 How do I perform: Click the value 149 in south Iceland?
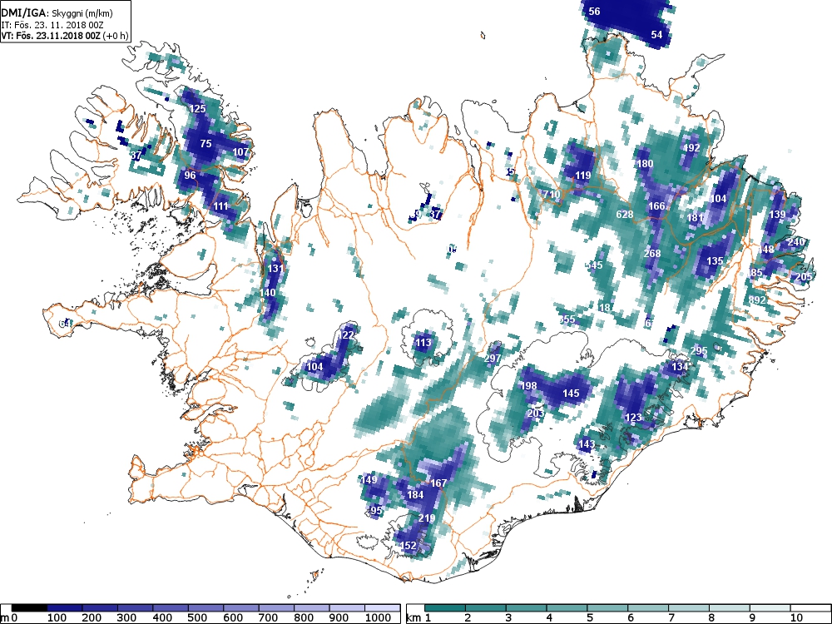tap(369, 480)
